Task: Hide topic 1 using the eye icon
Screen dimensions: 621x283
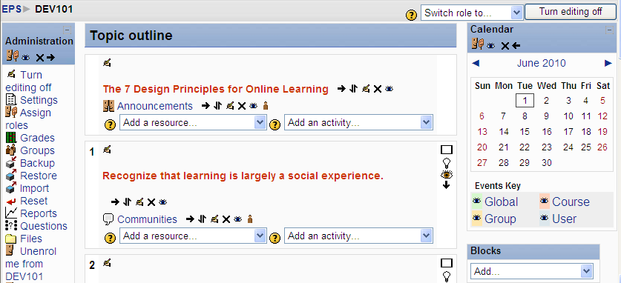Action: coord(447,174)
